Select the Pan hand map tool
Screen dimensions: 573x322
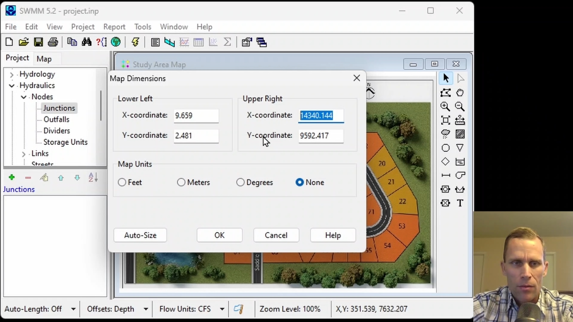click(460, 93)
